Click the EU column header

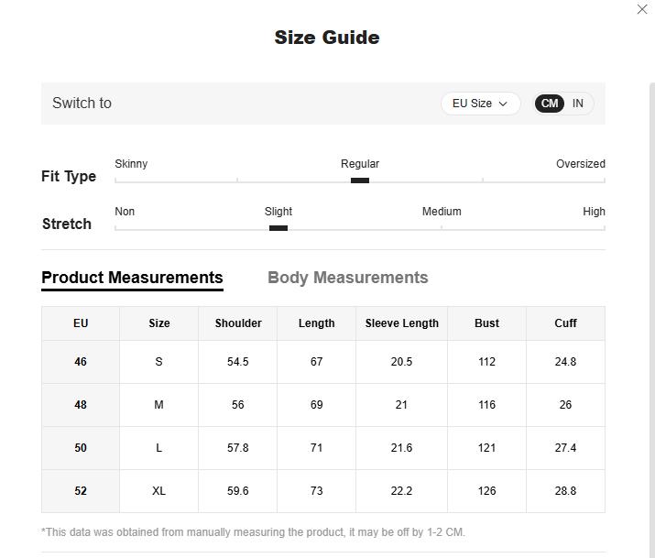coord(81,323)
